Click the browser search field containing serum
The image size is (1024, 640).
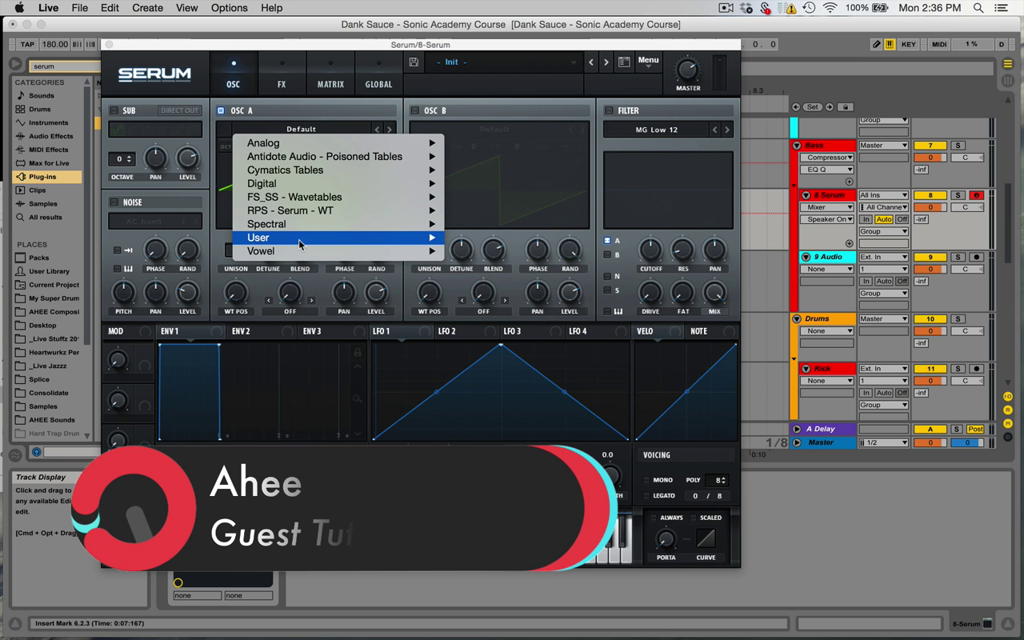tap(56, 66)
